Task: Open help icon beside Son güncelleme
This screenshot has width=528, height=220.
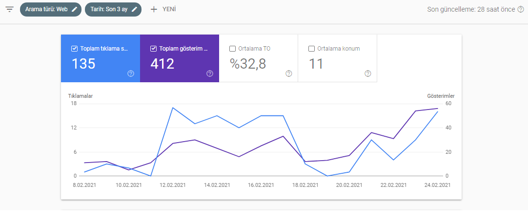Action: 521,9
